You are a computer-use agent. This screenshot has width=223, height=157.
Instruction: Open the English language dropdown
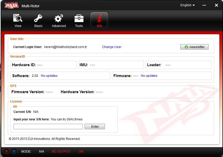[x=188, y=5]
